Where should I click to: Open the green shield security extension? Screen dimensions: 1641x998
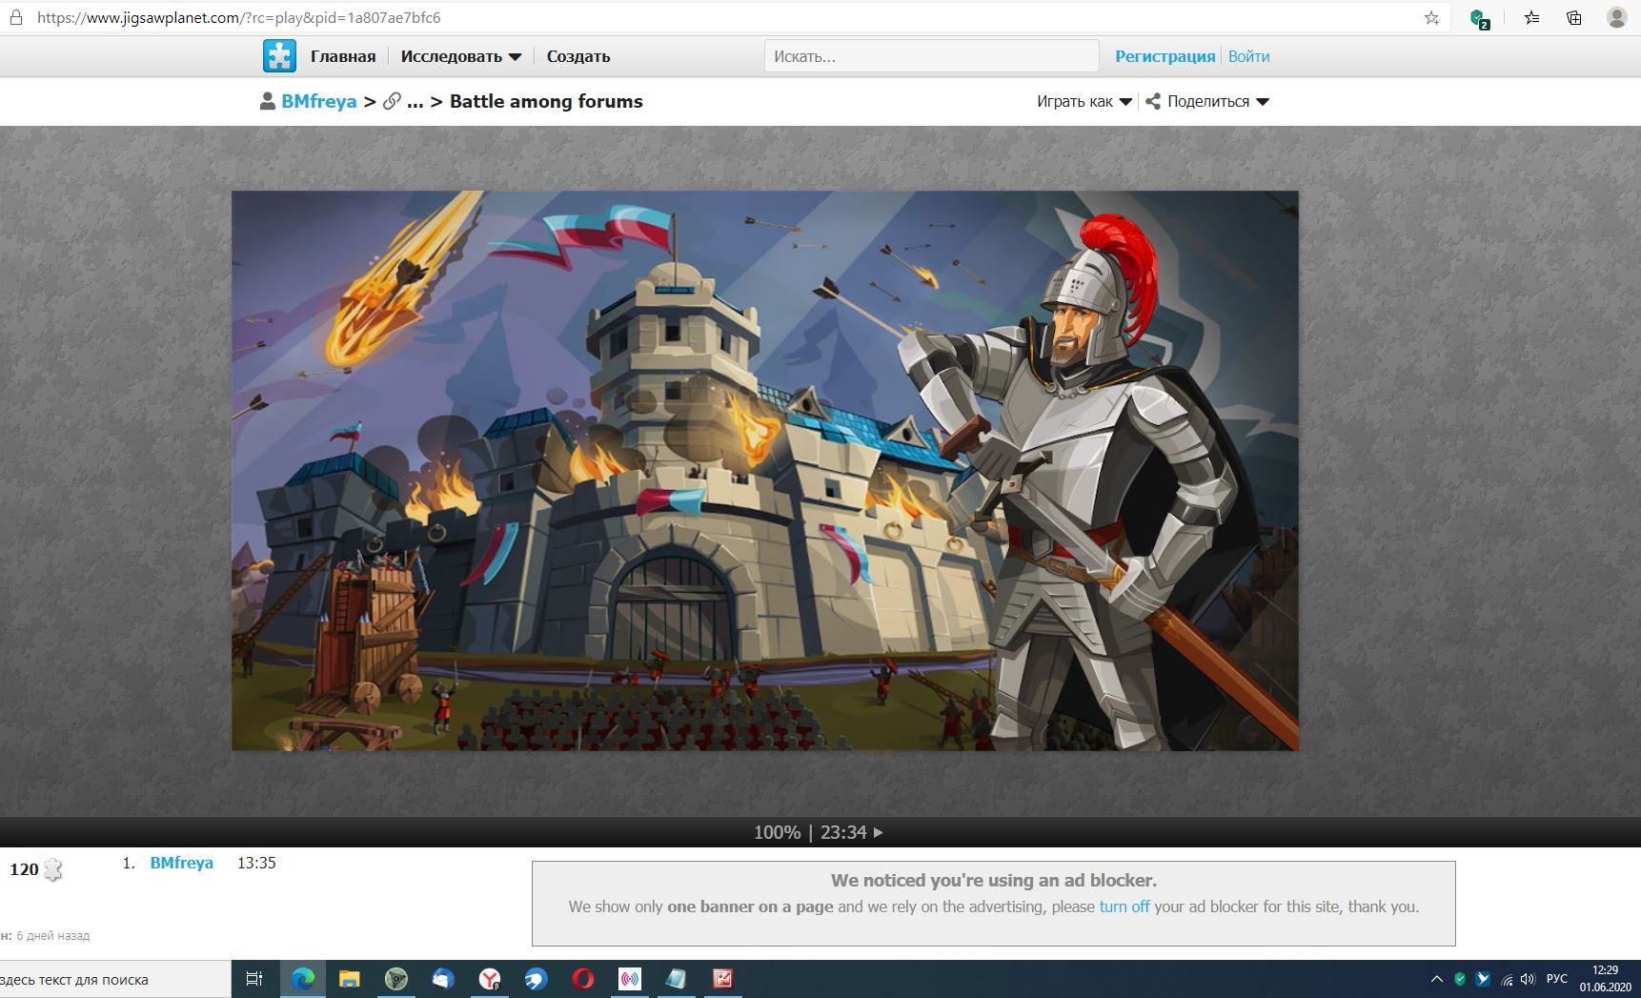click(x=1479, y=18)
